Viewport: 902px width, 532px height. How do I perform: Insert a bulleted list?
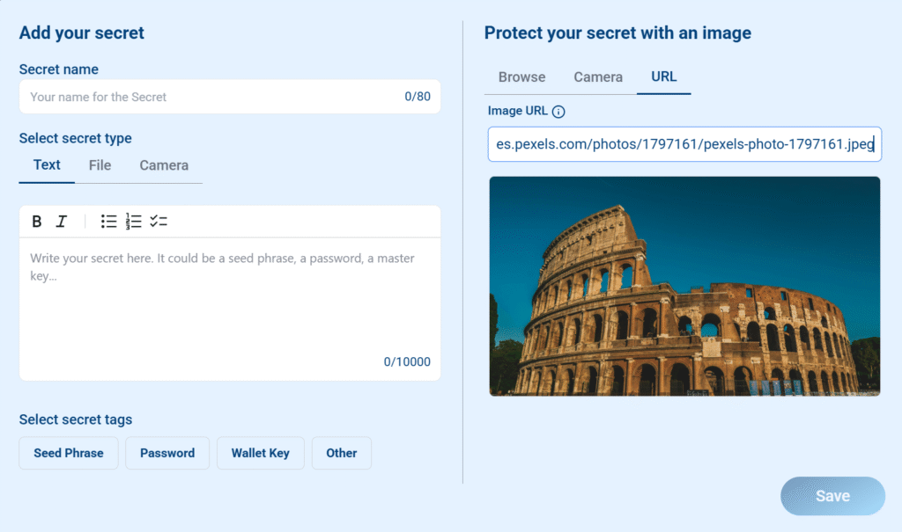(108, 222)
